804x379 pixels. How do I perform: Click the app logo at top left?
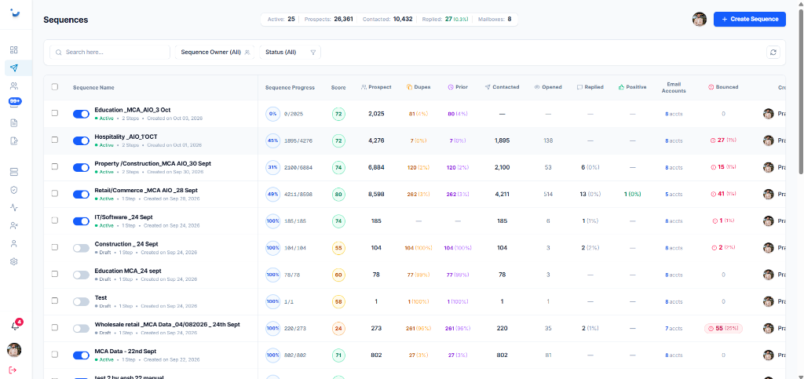click(16, 13)
